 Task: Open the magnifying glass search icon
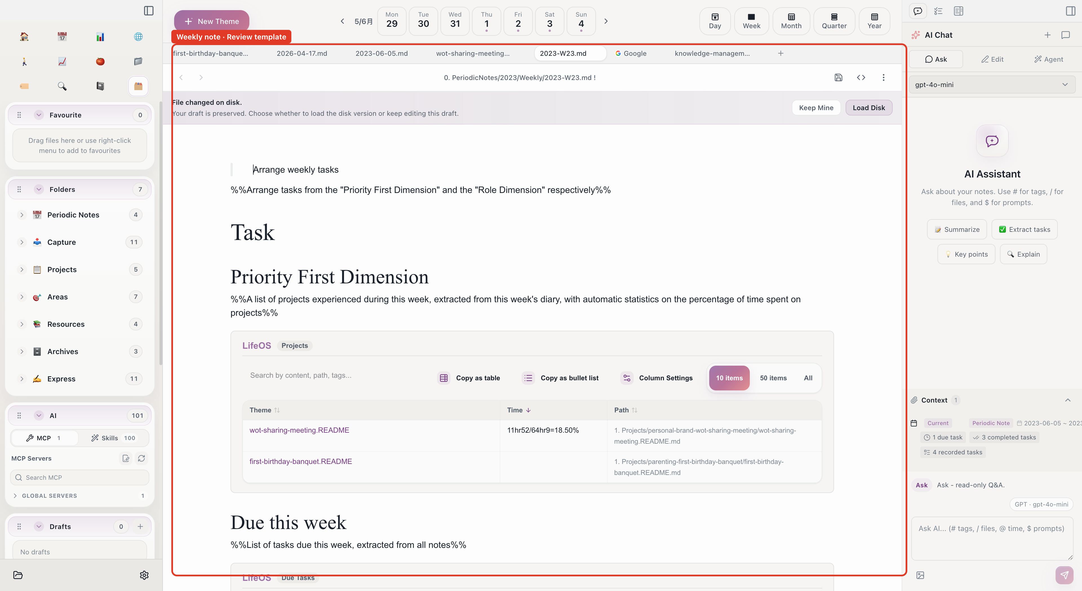[62, 86]
